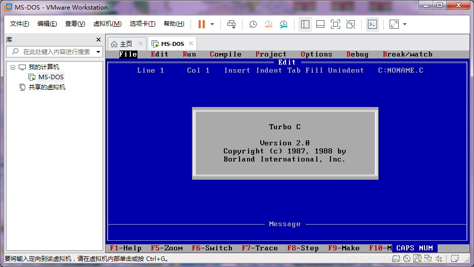The image size is (474, 267).
Task: Click the F9-Make shortcut
Action: (x=344, y=248)
